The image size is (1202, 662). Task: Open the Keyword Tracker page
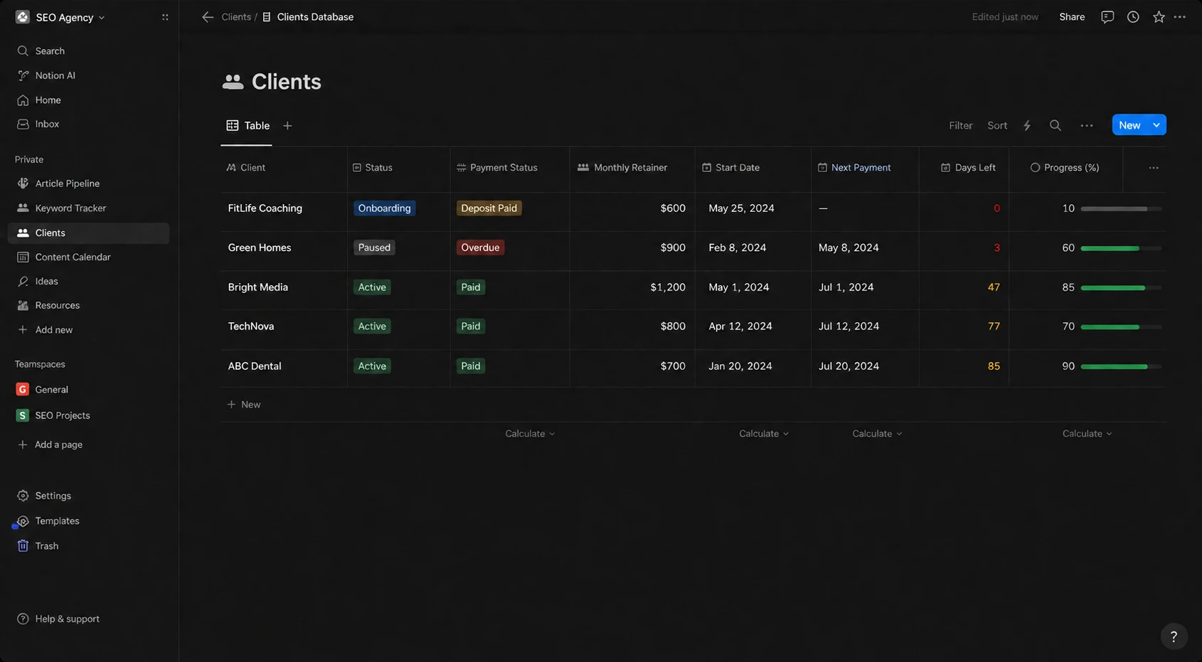(88, 208)
